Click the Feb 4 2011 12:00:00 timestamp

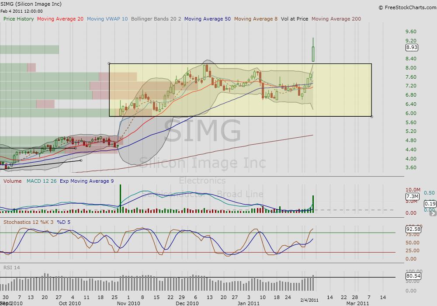(21, 11)
